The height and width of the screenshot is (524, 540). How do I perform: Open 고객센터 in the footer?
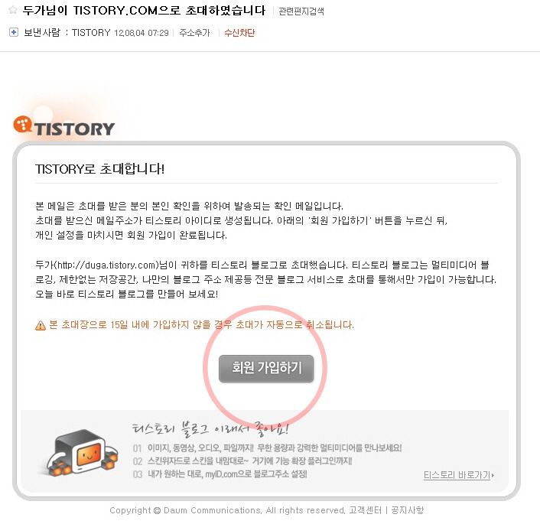(x=365, y=510)
